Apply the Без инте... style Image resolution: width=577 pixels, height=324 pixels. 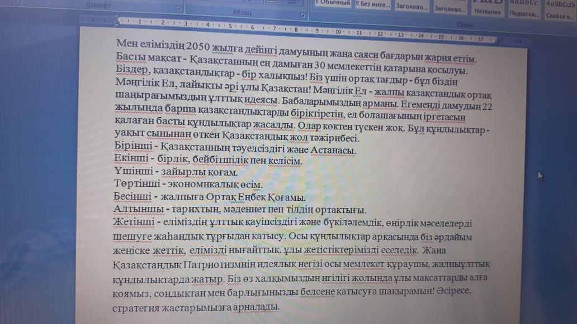372,4
